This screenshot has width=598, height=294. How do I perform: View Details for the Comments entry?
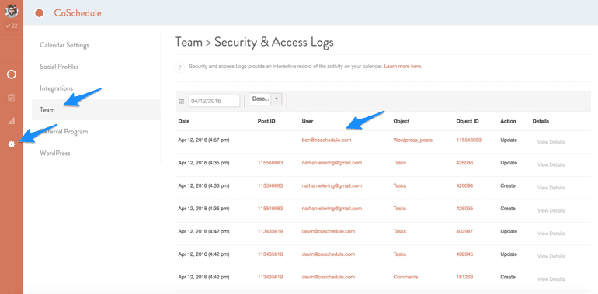(x=551, y=279)
